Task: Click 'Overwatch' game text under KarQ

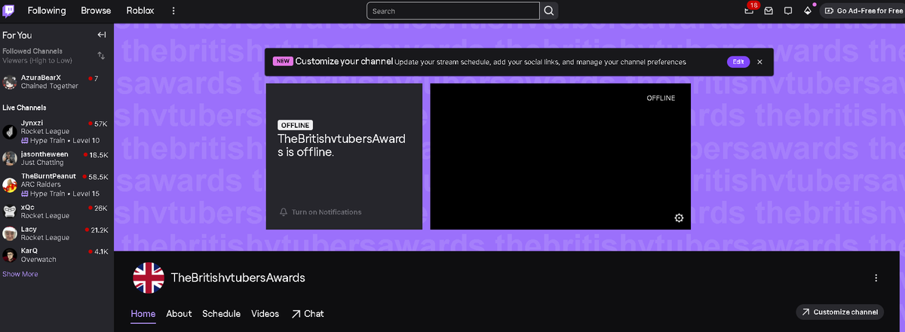Action: tap(38, 260)
